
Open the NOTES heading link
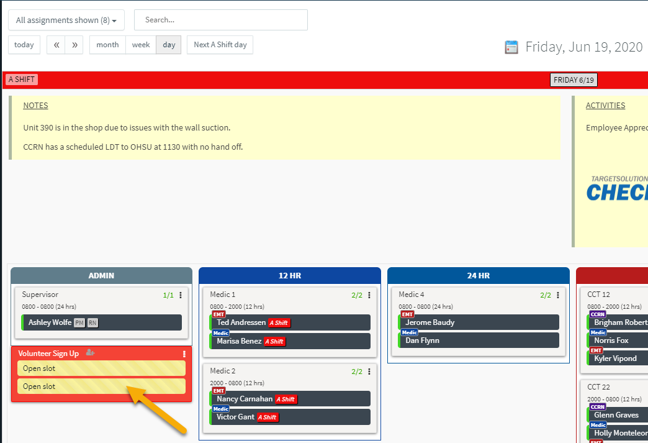pyautogui.click(x=35, y=106)
